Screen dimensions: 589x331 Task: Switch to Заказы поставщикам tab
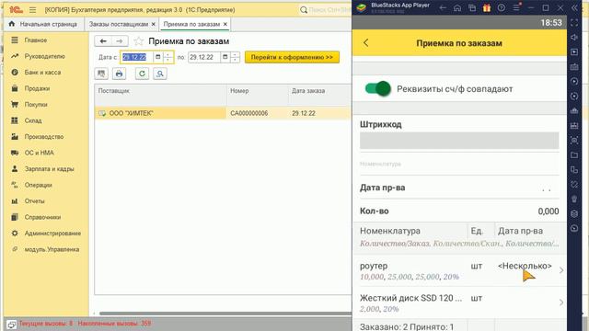tap(119, 24)
